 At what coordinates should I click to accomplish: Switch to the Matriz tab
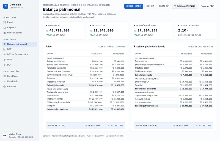click(x=150, y=6)
